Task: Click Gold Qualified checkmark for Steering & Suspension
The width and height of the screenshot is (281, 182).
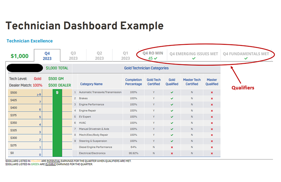Action: [x=172, y=141]
